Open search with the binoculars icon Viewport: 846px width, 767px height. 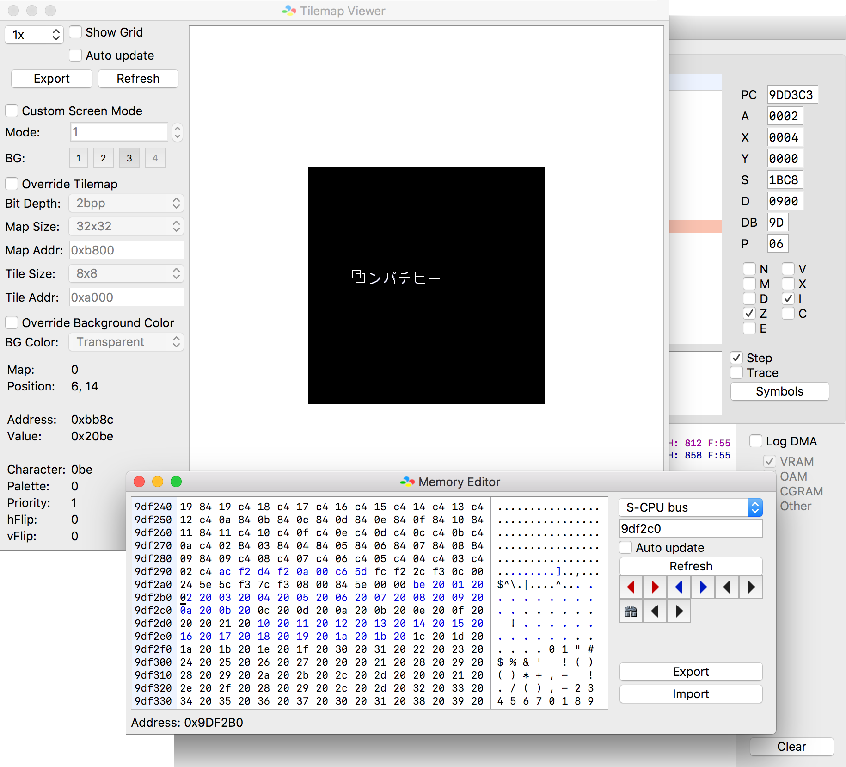(631, 612)
